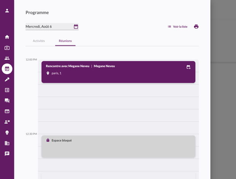Click the Mercredi, Août 6 date field
The width and height of the screenshot is (236, 179).
[x=48, y=27]
